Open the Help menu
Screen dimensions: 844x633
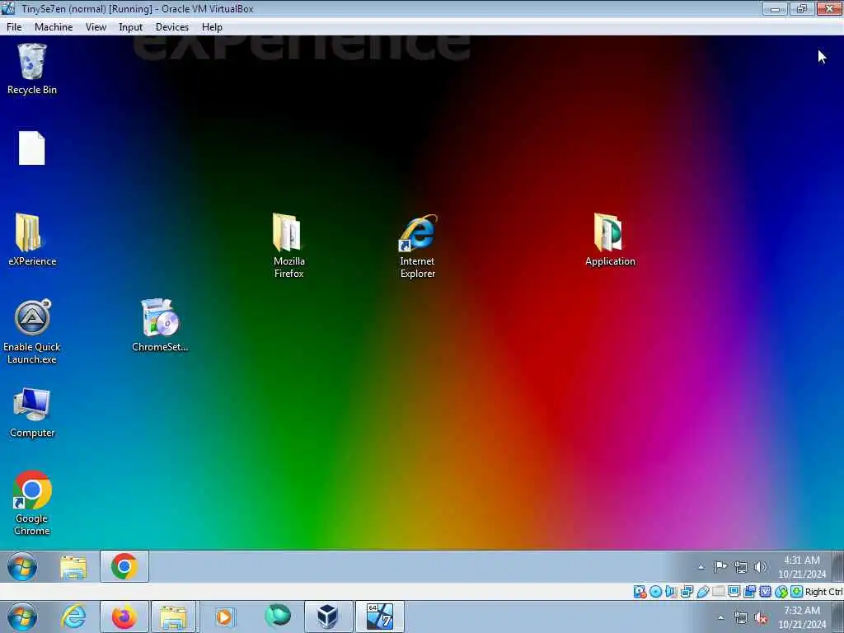click(212, 27)
